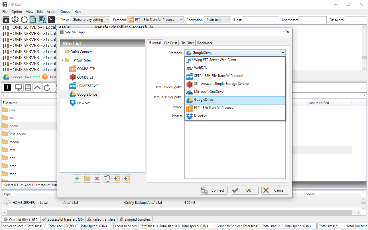Image resolution: width=368 pixels, height=230 pixels.
Task: Switch to the File Filter tab
Action: 187,43
